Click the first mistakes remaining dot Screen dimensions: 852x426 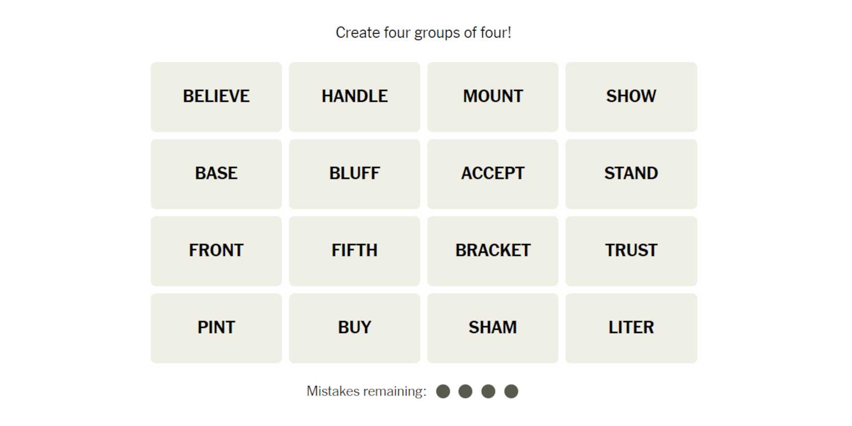coord(443,391)
